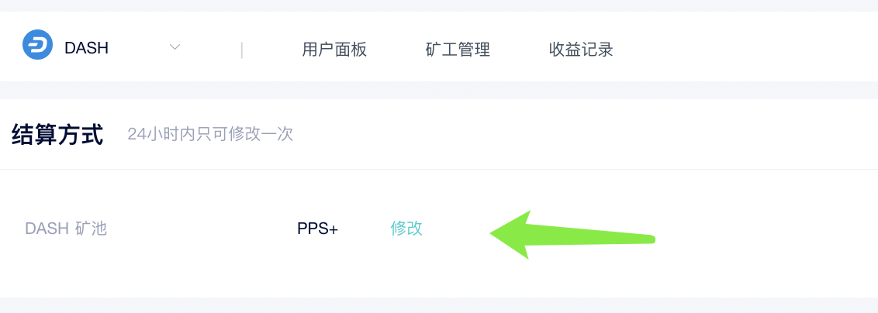Click the vertical separator after the coin selector
Screen dimensions: 878x313
pos(242,50)
